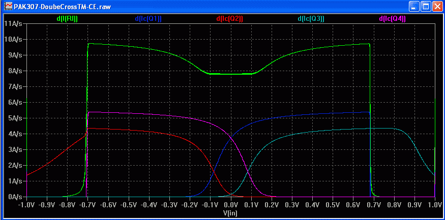This screenshot has width=445, height=220.
Task: Click the 0.7V horizontal axis tick label
Action: [x=374, y=205]
